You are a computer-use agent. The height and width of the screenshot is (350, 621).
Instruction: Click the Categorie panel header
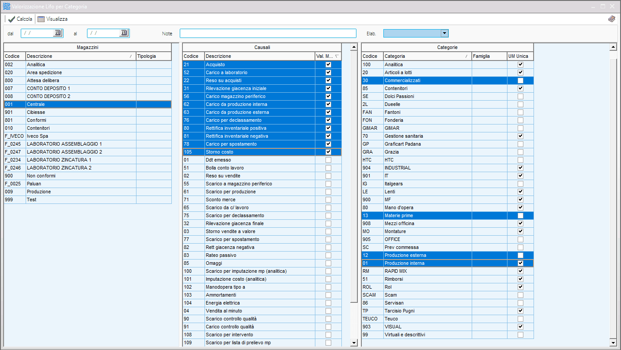coord(447,47)
